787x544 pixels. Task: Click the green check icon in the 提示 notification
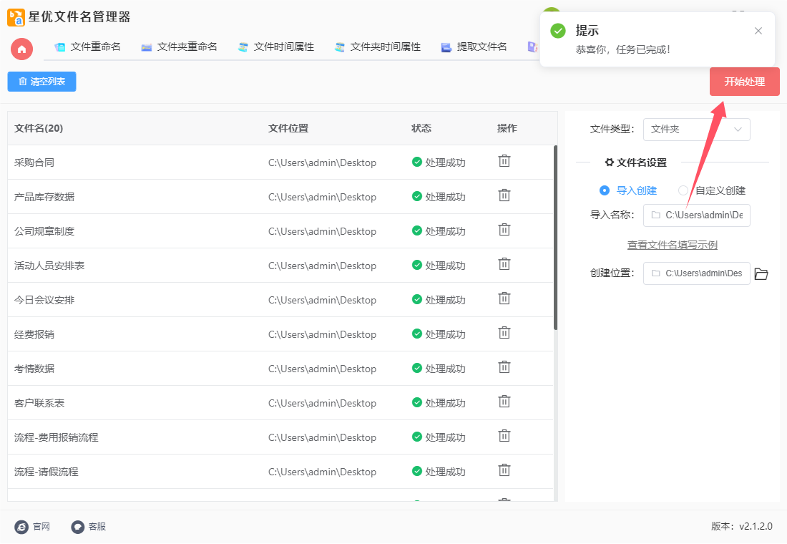[x=557, y=31]
